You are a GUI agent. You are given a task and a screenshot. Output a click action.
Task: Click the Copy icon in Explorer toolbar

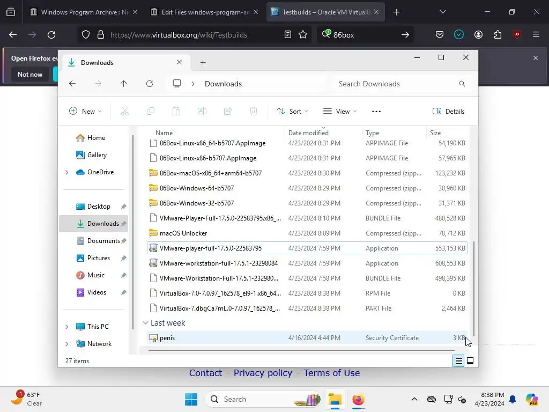click(x=151, y=112)
